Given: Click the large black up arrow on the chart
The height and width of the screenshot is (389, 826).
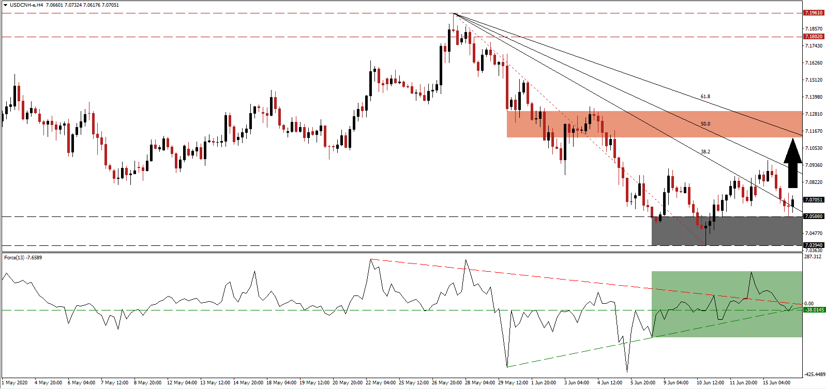Looking at the screenshot, I should pos(792,163).
